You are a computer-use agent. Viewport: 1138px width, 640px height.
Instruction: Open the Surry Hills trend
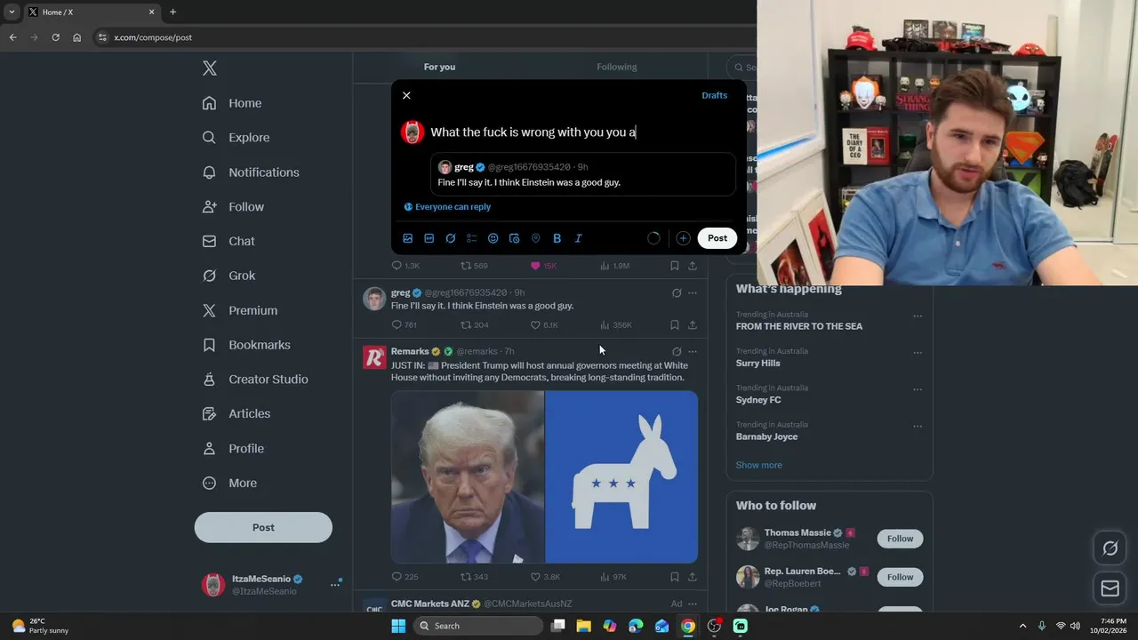click(758, 363)
